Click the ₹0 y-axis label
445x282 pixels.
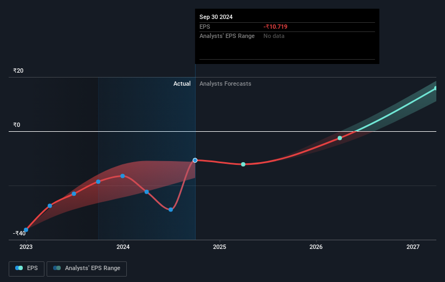pyautogui.click(x=16, y=125)
